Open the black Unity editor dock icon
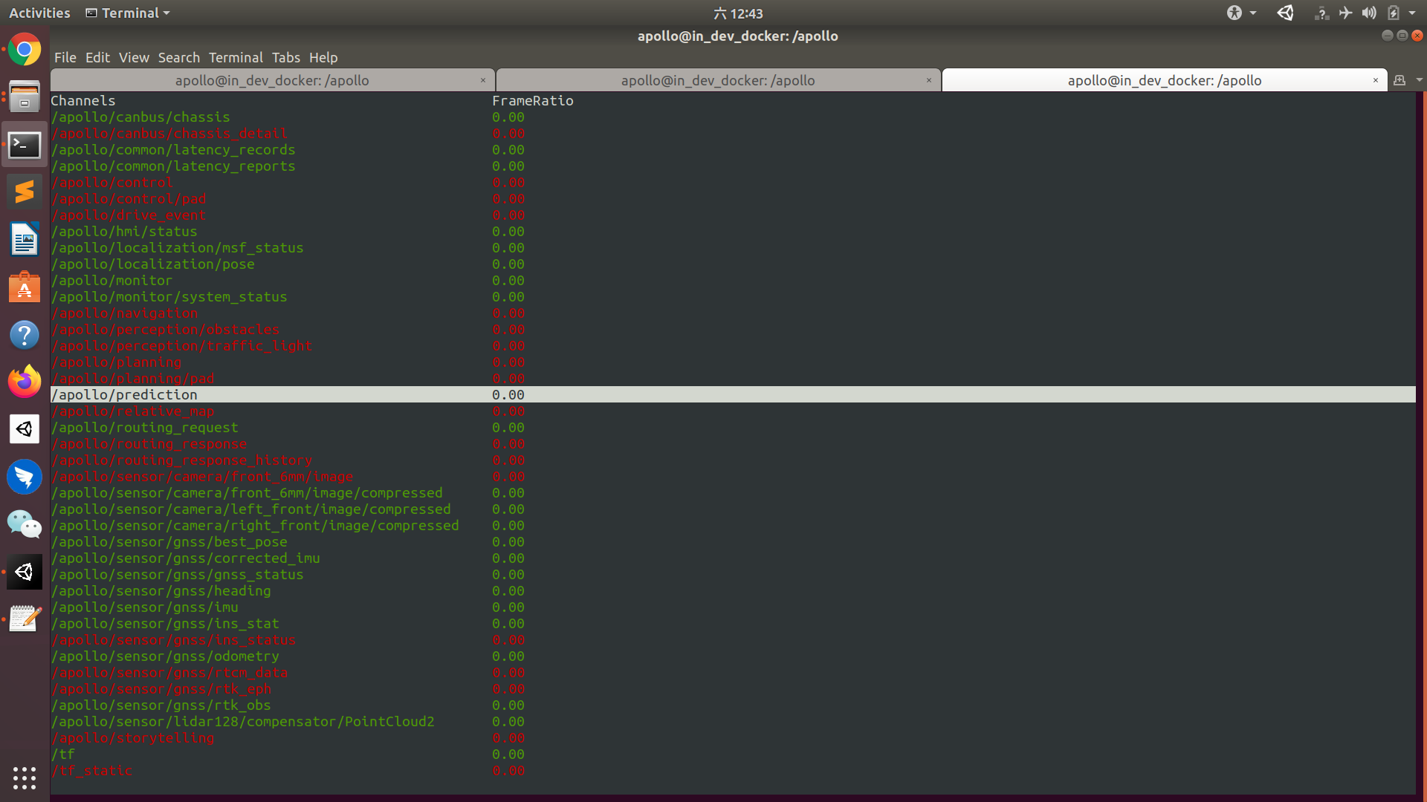Viewport: 1427px width, 802px height. click(x=25, y=572)
